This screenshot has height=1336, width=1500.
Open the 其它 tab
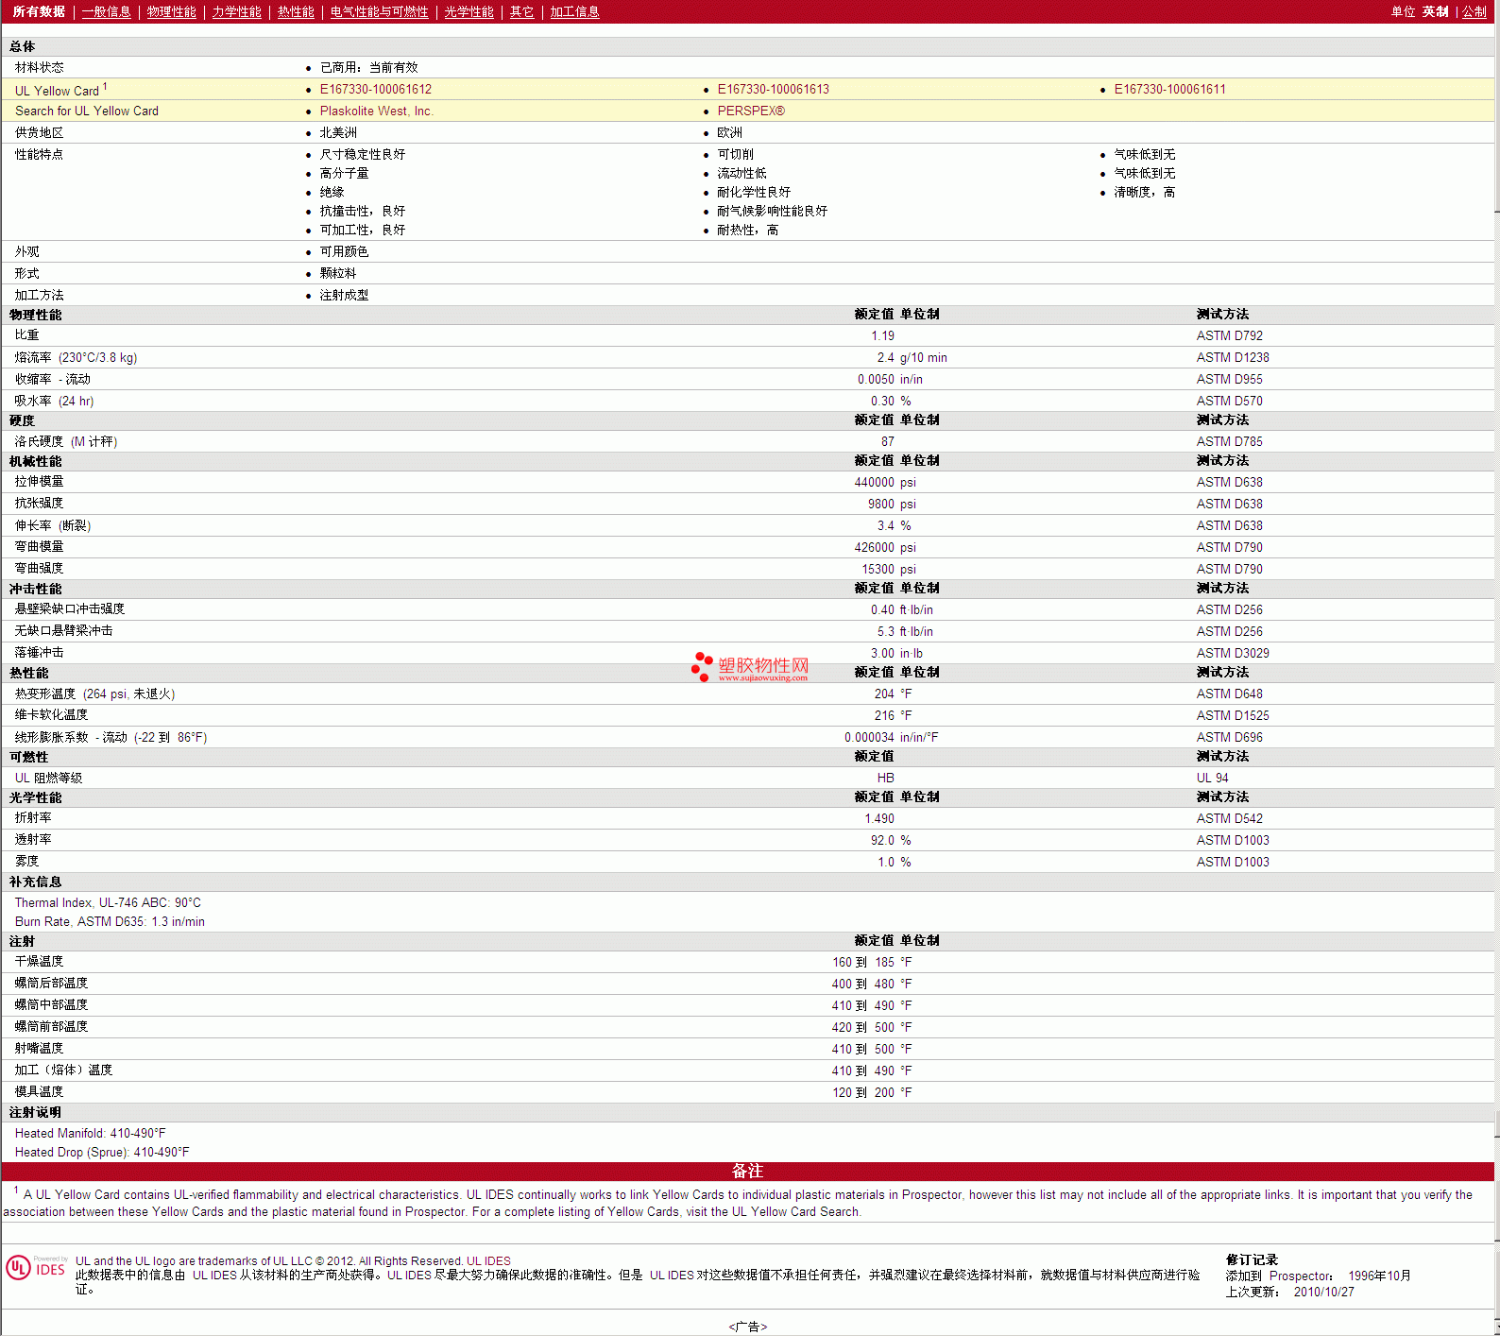click(x=521, y=12)
